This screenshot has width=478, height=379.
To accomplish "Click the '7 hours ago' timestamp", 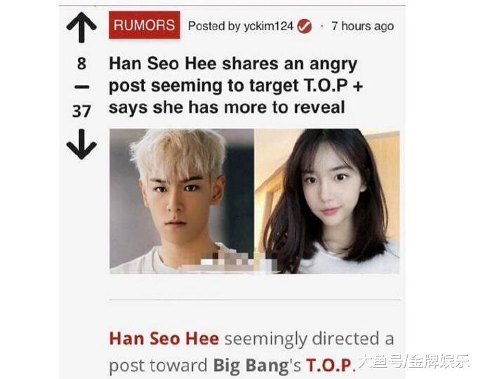I will 362,26.
